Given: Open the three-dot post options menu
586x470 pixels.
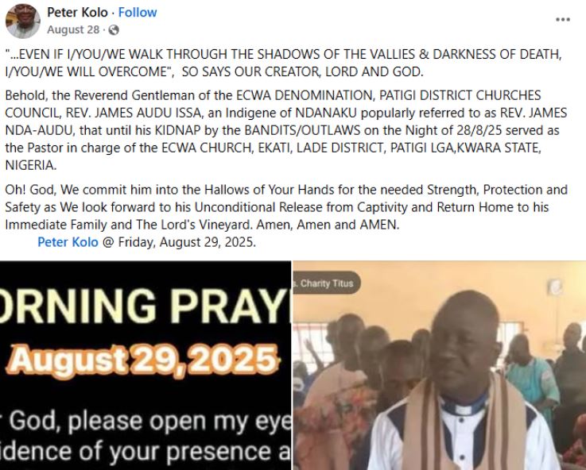Looking at the screenshot, I should [563, 19].
